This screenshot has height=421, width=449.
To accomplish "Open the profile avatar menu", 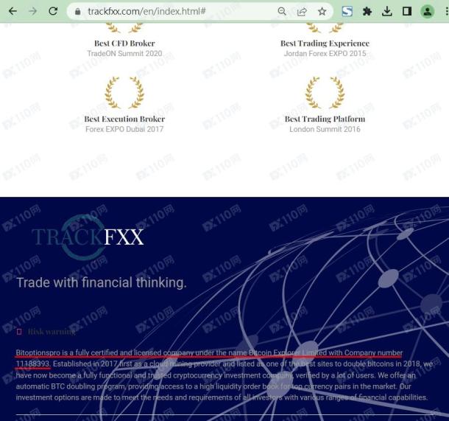I will (427, 12).
